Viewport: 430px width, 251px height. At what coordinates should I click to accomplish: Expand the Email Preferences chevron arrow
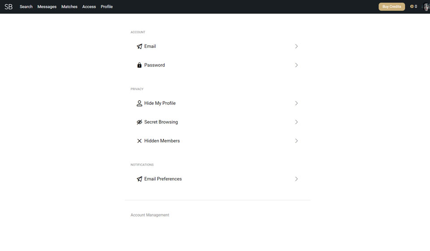(296, 179)
